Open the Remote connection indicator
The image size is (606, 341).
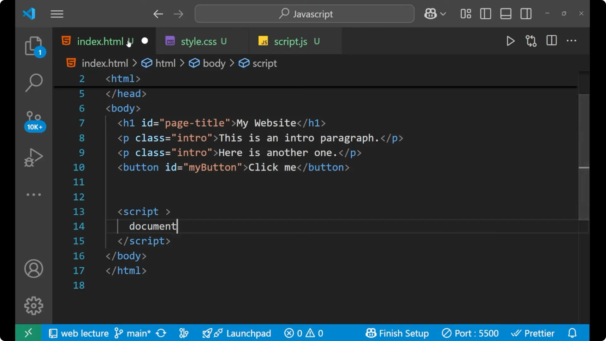(28, 333)
